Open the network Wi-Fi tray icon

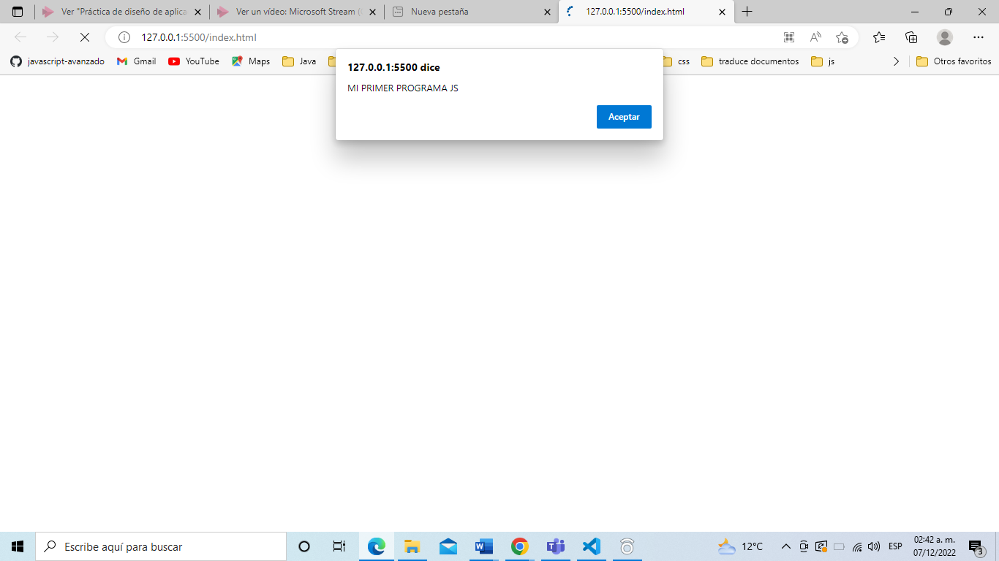click(x=857, y=546)
